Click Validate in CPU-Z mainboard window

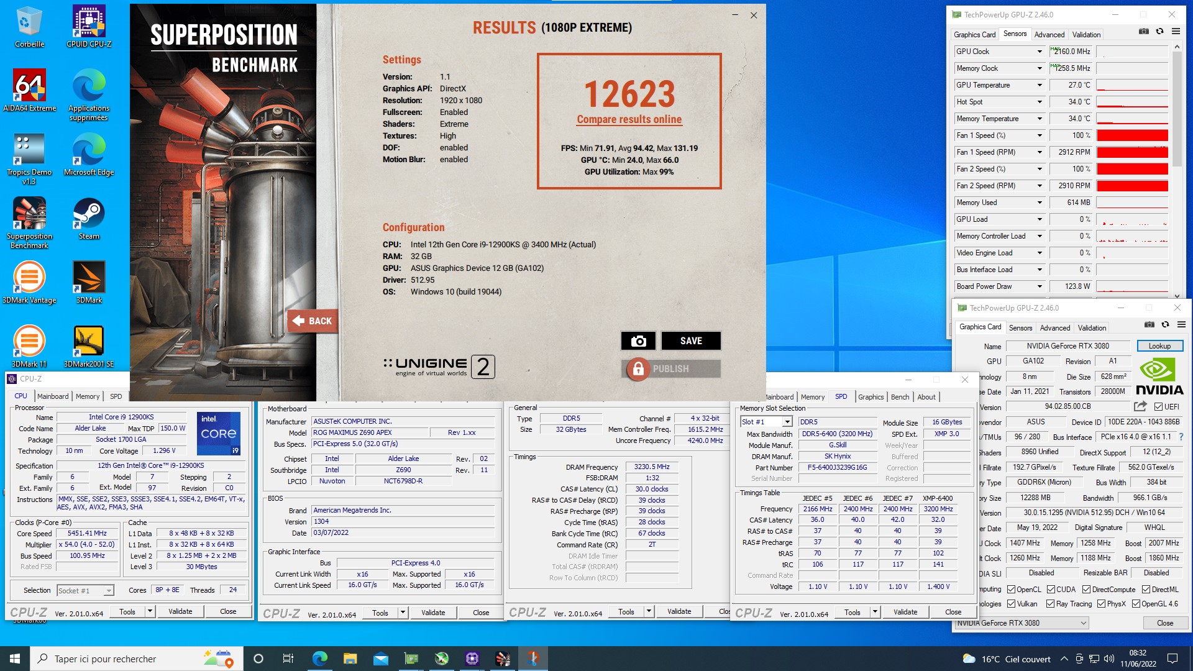point(433,613)
